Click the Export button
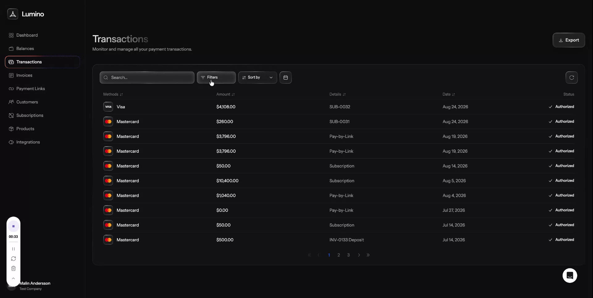593x298 pixels. [569, 40]
